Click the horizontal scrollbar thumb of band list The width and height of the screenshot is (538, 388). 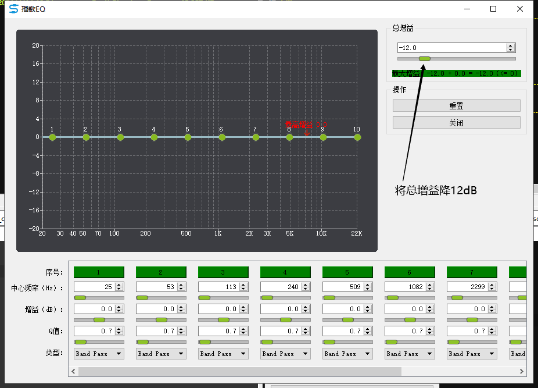pos(240,372)
